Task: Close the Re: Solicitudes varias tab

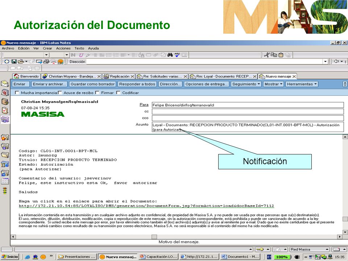Action: [185, 76]
